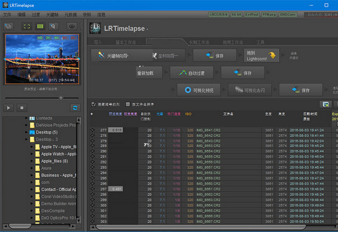This screenshot has width=338, height=232.
Task: Toggle the 隐藏相等的列 checkbox
Action: click(x=94, y=104)
